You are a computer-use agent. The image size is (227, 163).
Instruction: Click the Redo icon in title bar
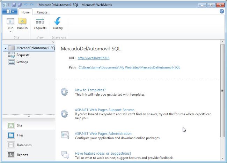[x=32, y=5]
